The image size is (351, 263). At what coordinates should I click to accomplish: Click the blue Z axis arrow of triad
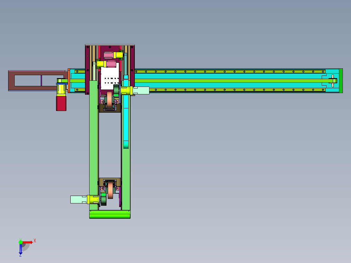(21, 249)
